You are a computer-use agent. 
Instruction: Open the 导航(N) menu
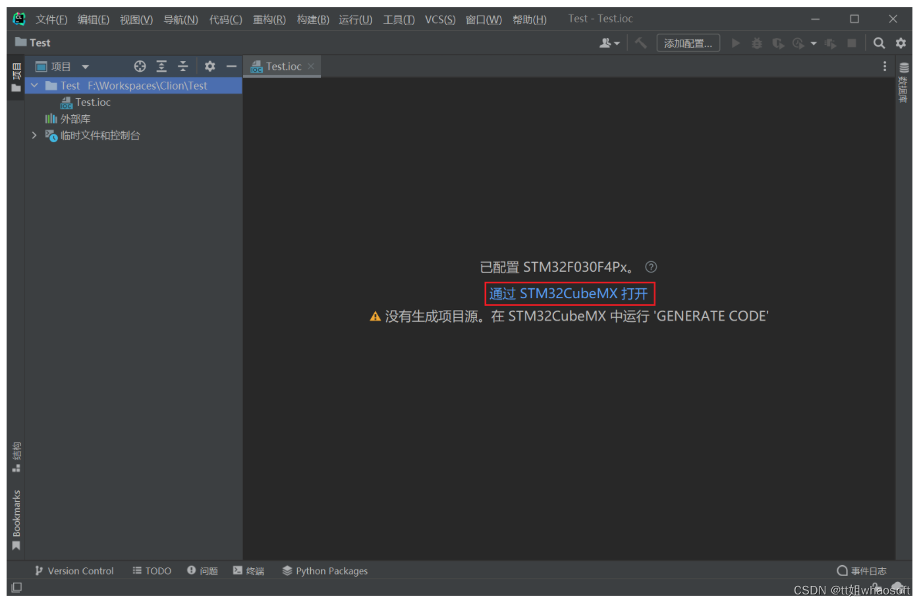[x=181, y=20]
